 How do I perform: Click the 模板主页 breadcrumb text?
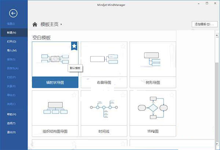(49, 24)
